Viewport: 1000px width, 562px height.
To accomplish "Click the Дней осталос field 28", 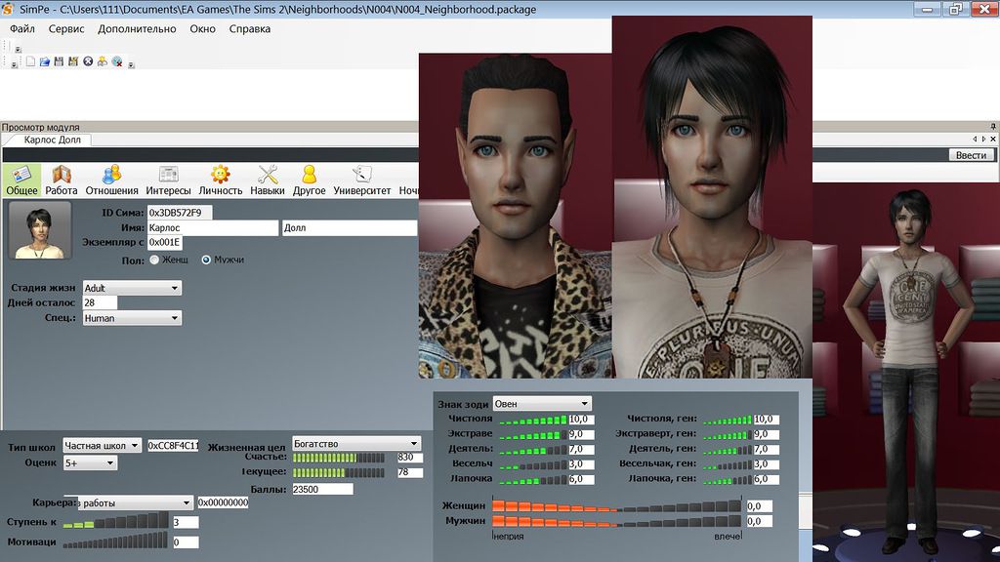I will [x=100, y=302].
